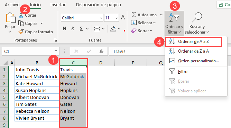Choose Orden personalizado option
This screenshot has height=128, width=231.
(196, 61)
